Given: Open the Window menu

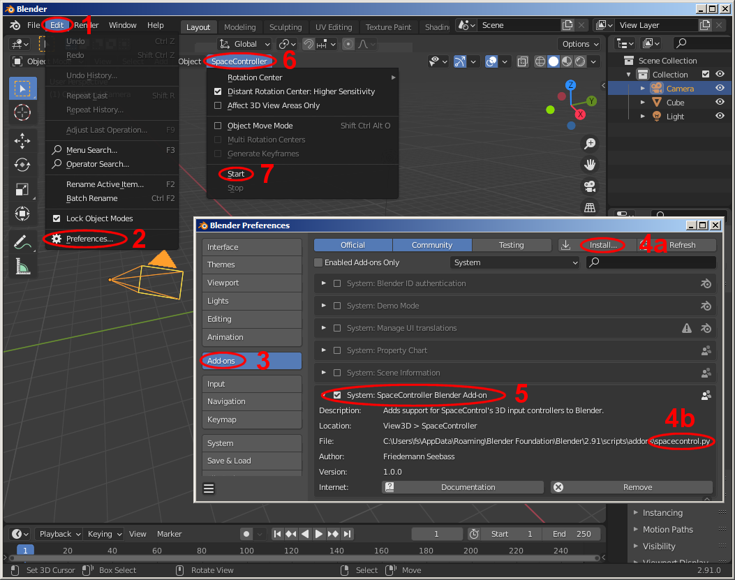Looking at the screenshot, I should 122,25.
